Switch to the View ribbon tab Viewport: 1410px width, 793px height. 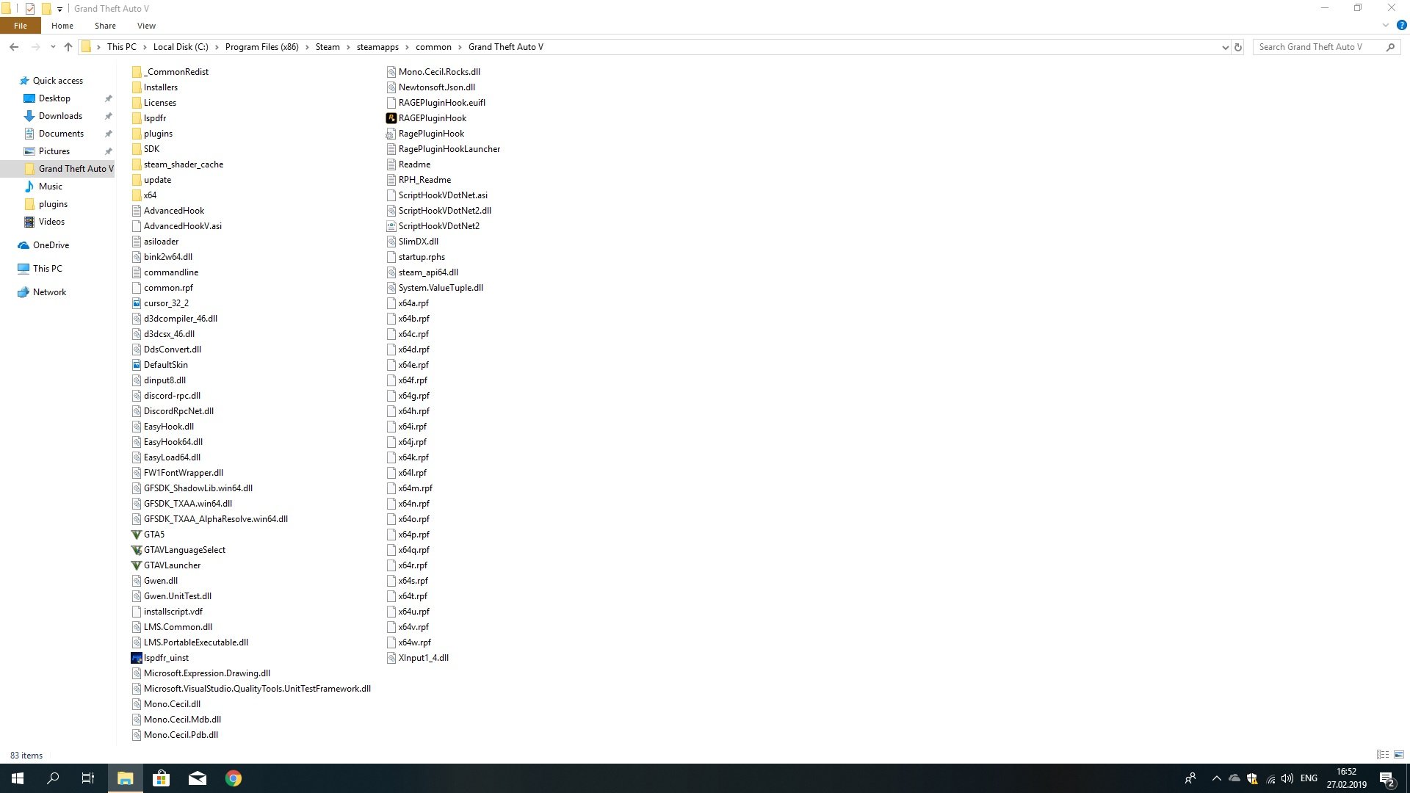[146, 26]
